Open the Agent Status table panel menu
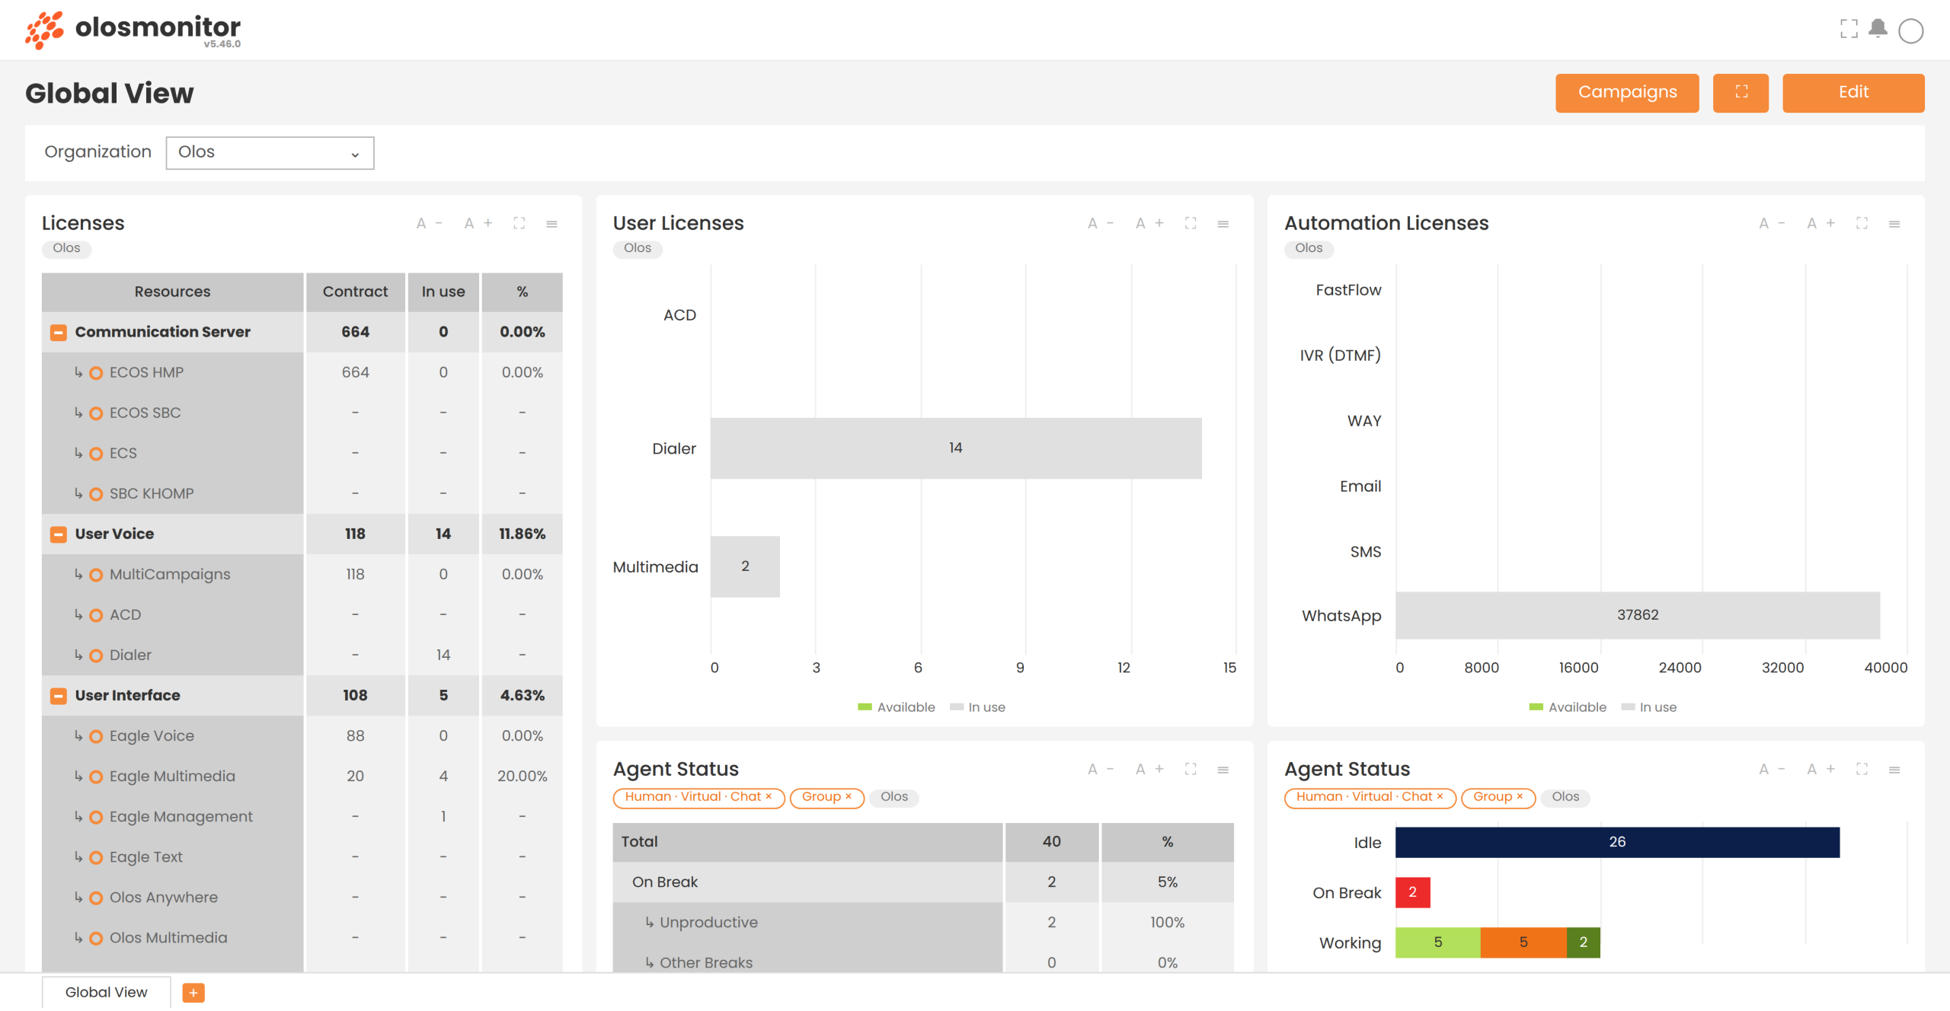The image size is (1950, 1011). tap(1223, 770)
